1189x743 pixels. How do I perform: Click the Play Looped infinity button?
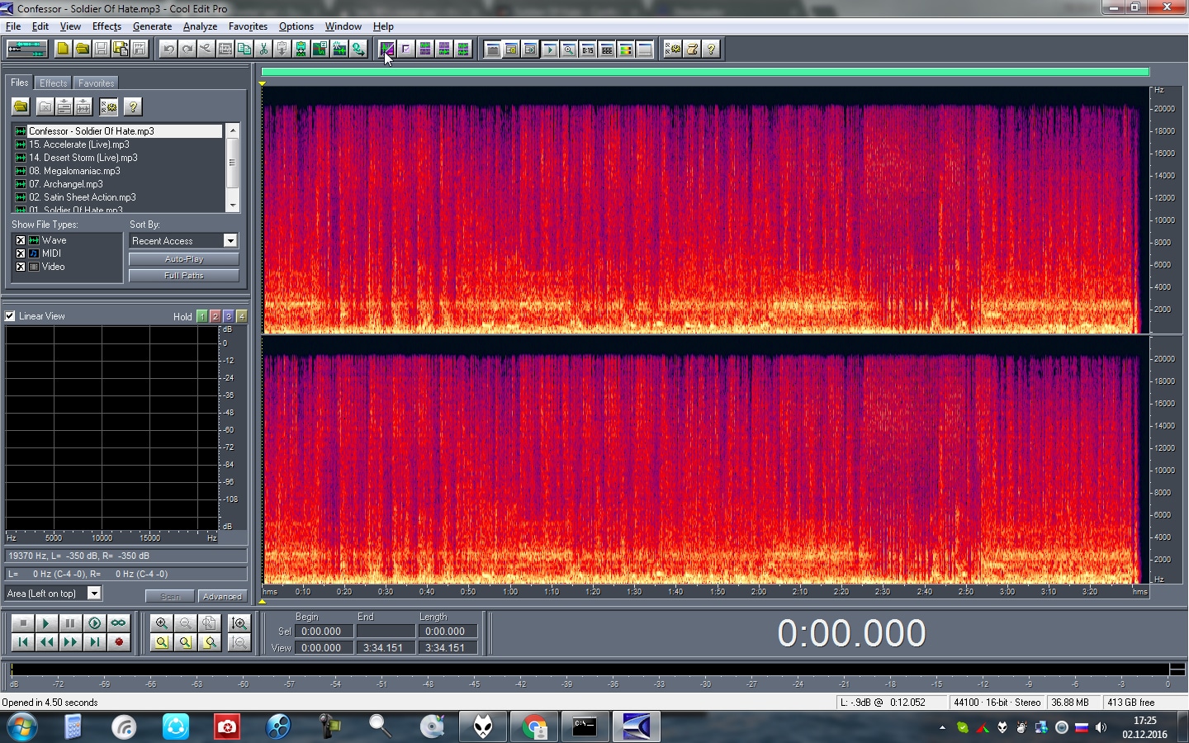click(119, 623)
